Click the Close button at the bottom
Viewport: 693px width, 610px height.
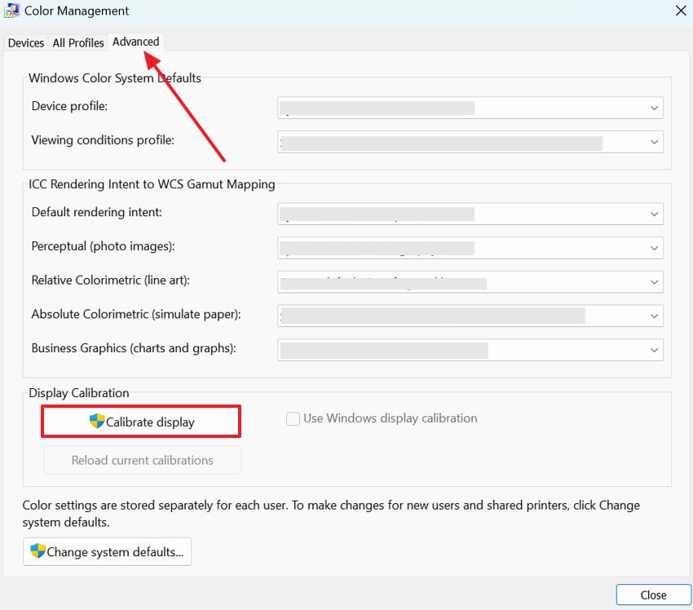click(653, 595)
